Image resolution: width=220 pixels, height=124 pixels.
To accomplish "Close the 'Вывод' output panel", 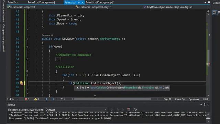I will point(208,104).
